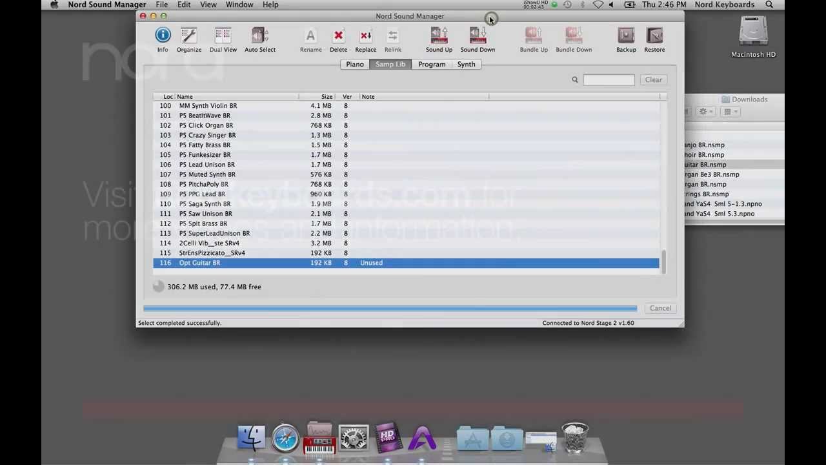Select row P5 BeatItWave BR
This screenshot has height=465, width=826.
pyautogui.click(x=406, y=116)
